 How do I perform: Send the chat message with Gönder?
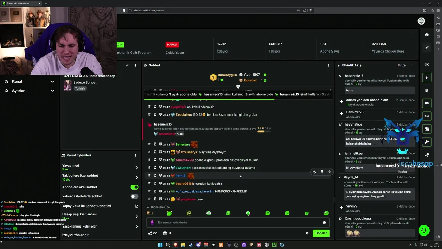coord(321,233)
